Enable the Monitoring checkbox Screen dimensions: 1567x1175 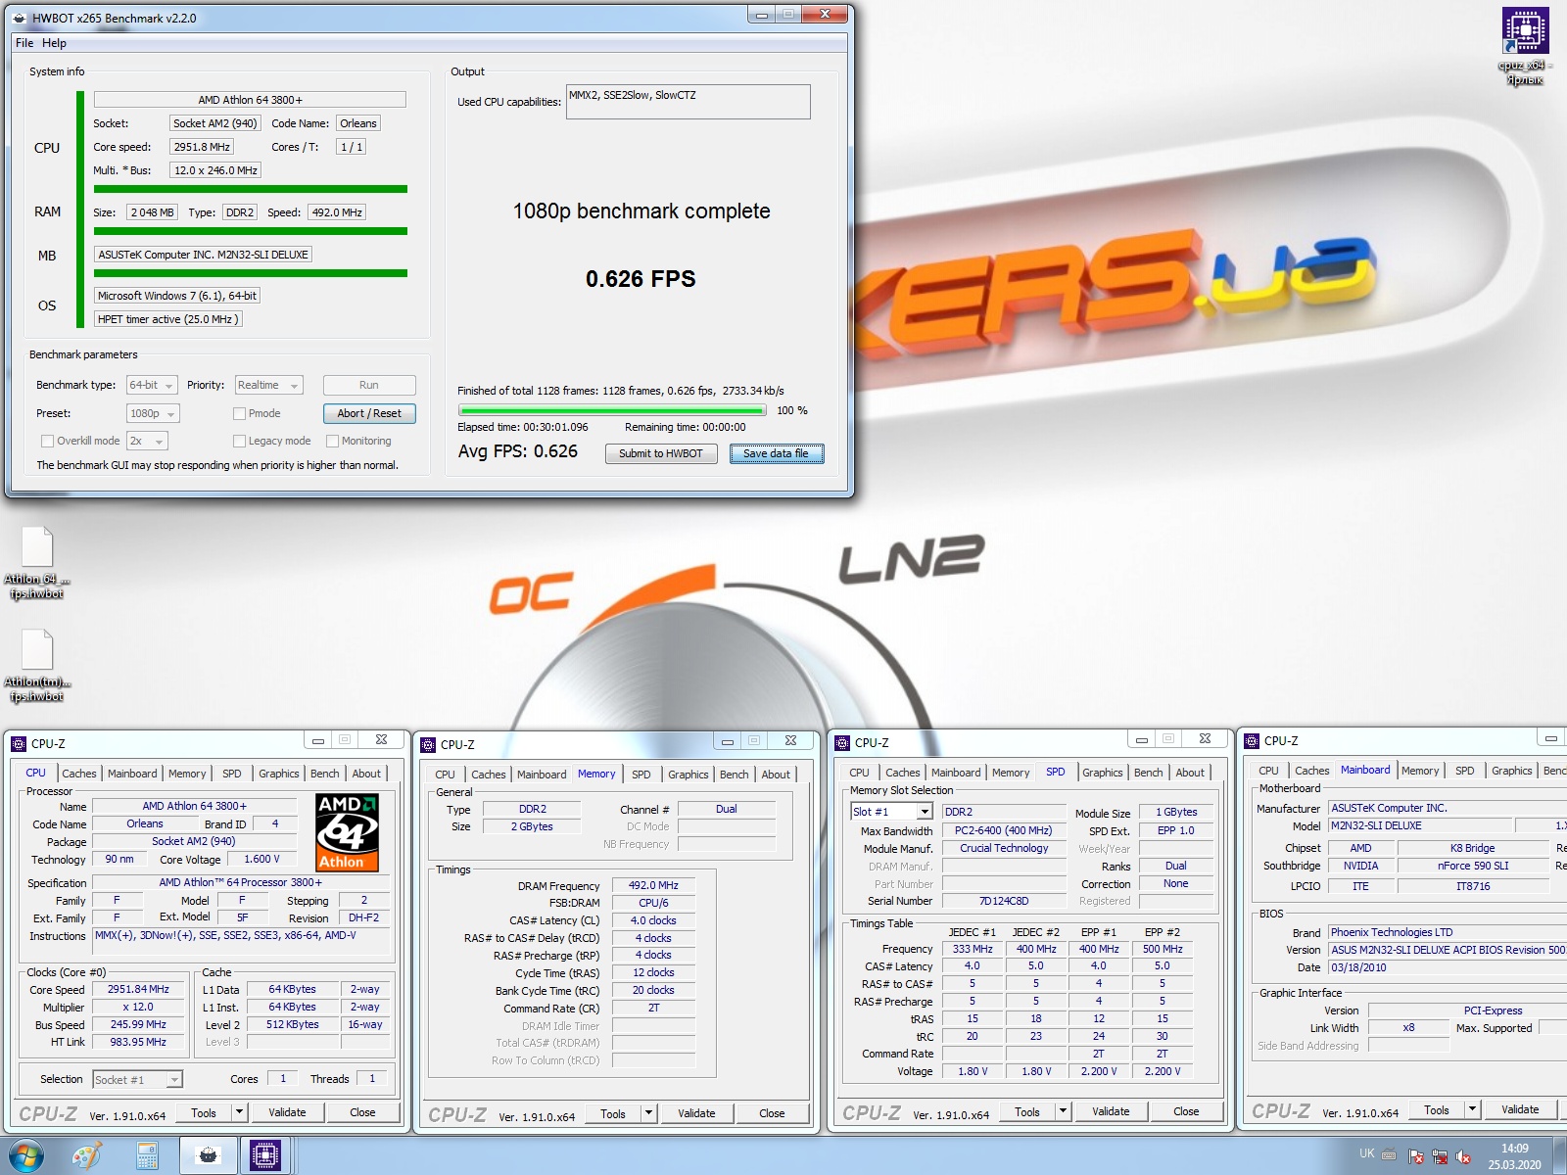click(333, 441)
